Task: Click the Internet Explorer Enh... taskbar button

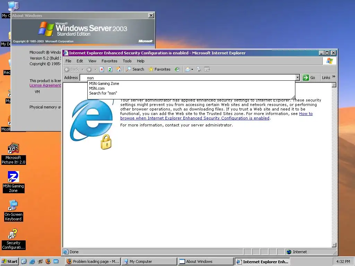Action: coord(262,261)
